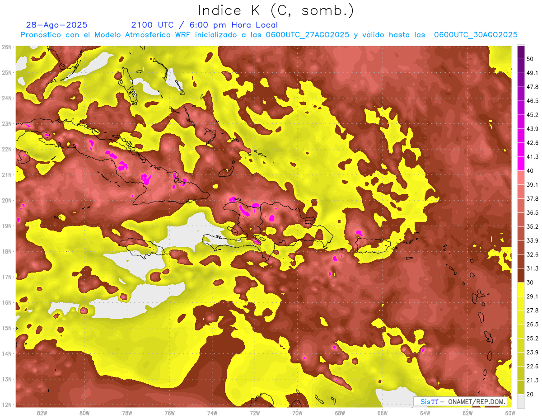
Task: Click the valid-until time "0600UTC_30AGO2025"
Action: pos(476,35)
